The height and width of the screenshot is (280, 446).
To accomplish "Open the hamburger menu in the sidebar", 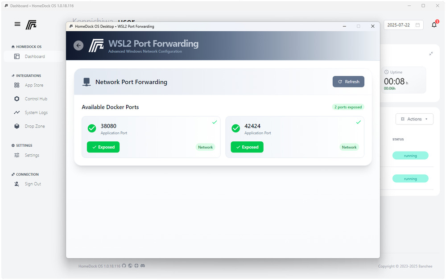I will (x=17, y=24).
